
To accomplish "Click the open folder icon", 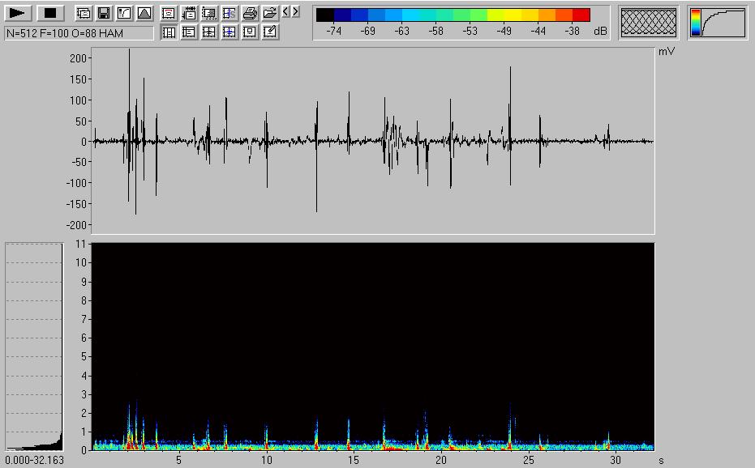I will coord(270,13).
